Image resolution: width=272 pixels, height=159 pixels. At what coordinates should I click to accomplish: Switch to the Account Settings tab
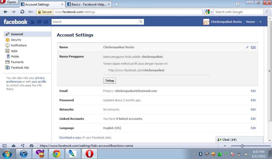coord(42,4)
